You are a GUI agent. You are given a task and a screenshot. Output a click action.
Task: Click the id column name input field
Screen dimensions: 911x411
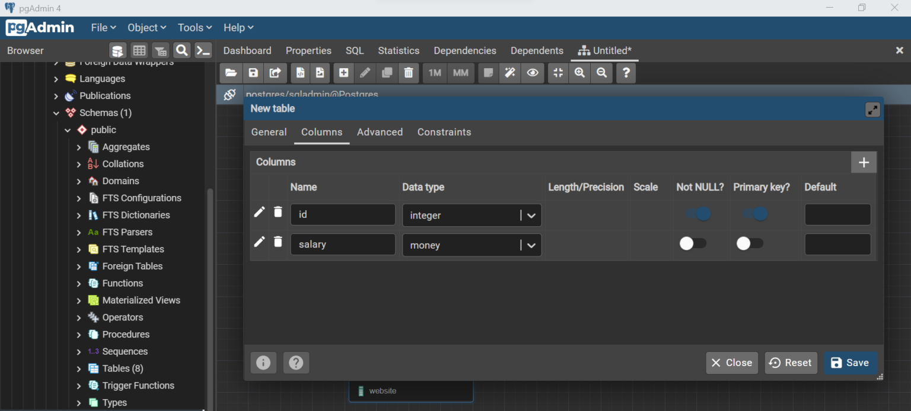click(343, 214)
